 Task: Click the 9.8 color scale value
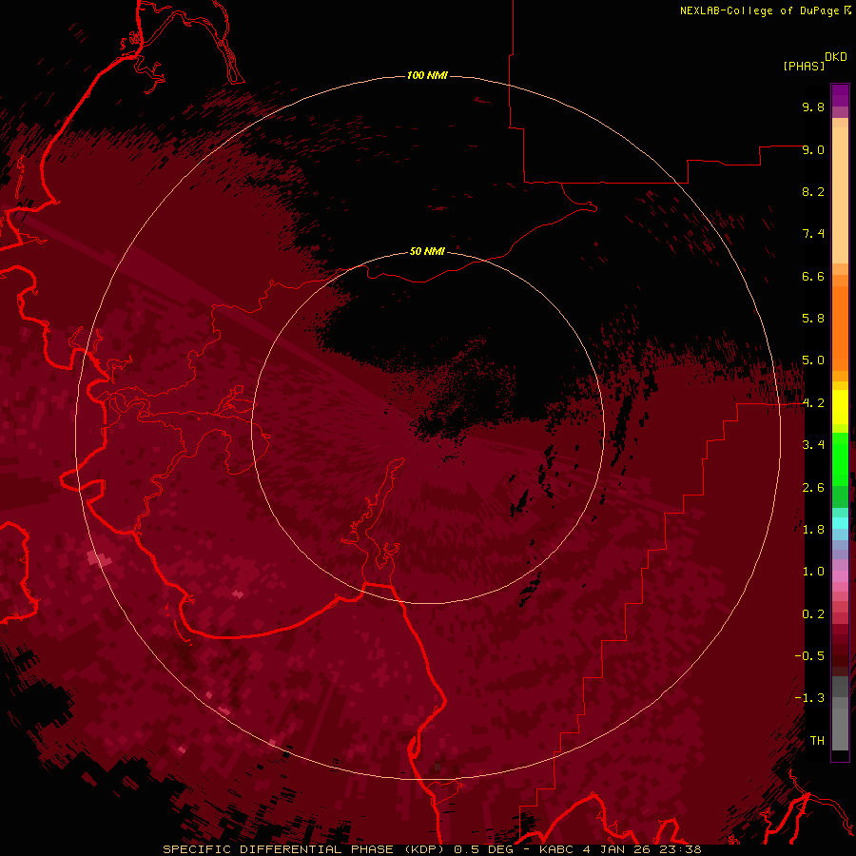(x=813, y=107)
